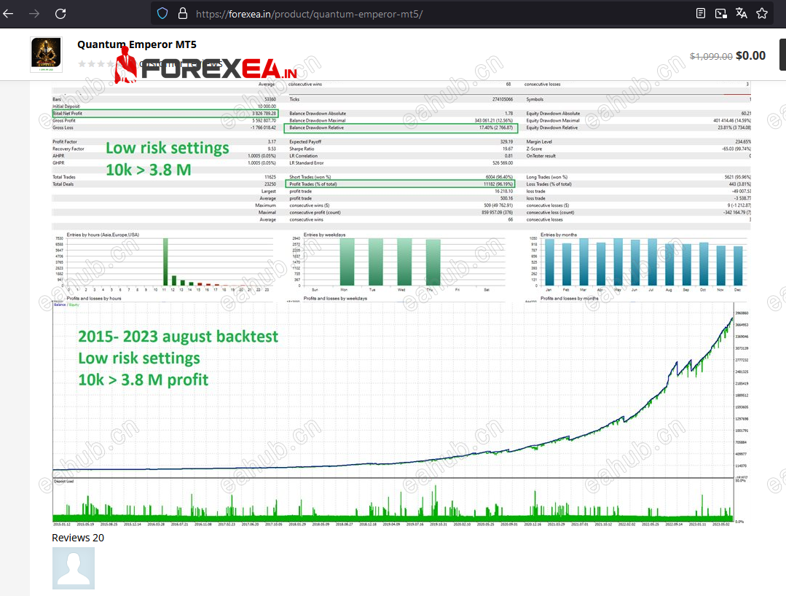Click the Entries by hours chart
The height and width of the screenshot is (596, 786).
pyautogui.click(x=165, y=262)
